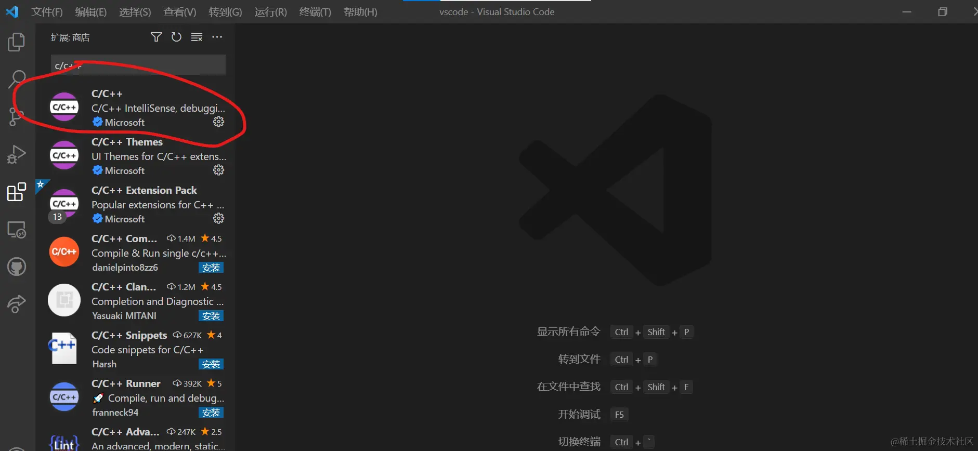The width and height of the screenshot is (978, 451).
Task: Click the C/C++ Advanced Lint icon
Action: [64, 443]
